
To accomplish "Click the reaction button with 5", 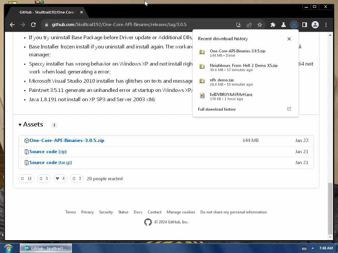I will tap(44, 179).
